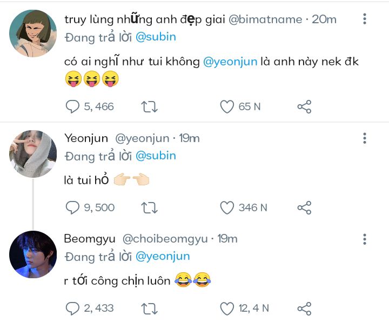The image size is (389, 322).
Task: Reply to Beomgyu's tweet
Action: [x=72, y=308]
